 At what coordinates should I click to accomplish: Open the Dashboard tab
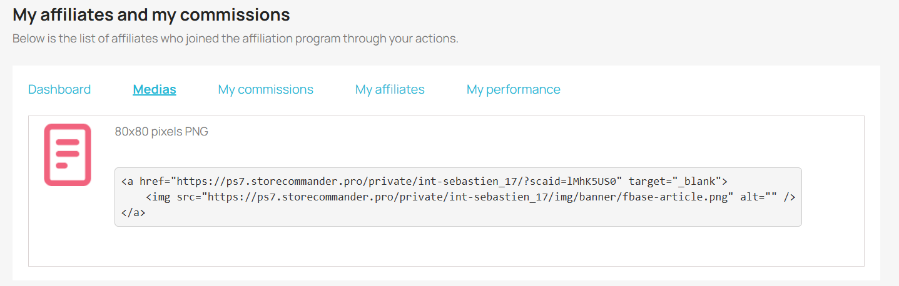[59, 89]
